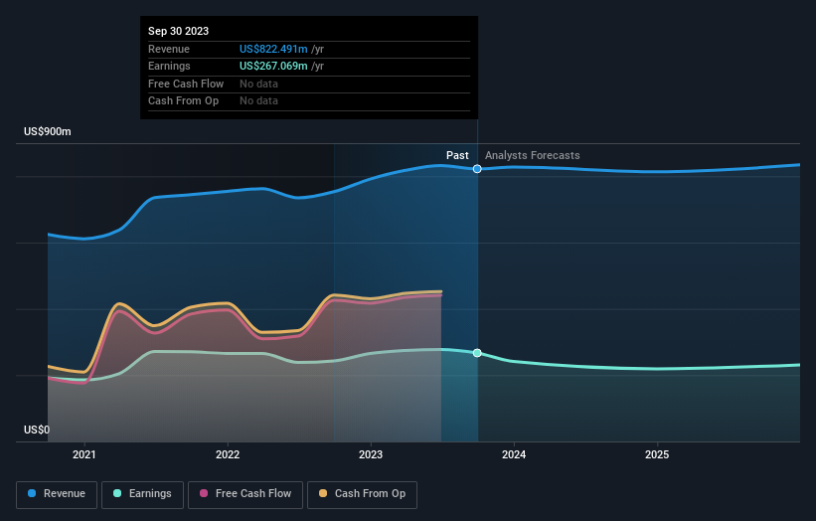Click the Free Cash Flow tooltip row label
This screenshot has width=816, height=521.
186,84
